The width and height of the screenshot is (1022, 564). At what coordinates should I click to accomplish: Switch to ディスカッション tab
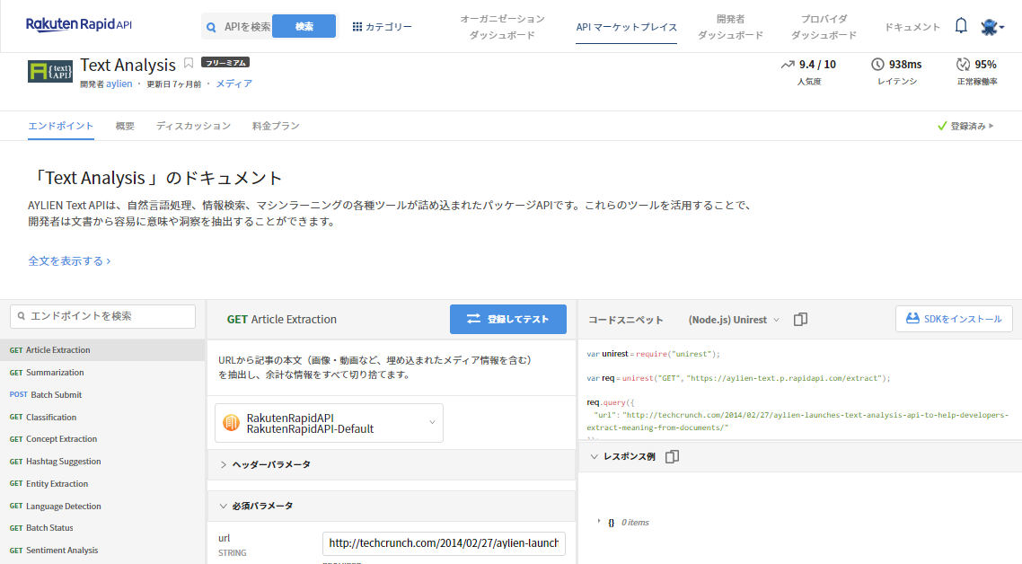point(194,126)
